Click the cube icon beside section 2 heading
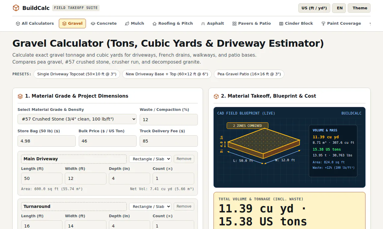Viewport: 383px width, 229px height. click(216, 96)
